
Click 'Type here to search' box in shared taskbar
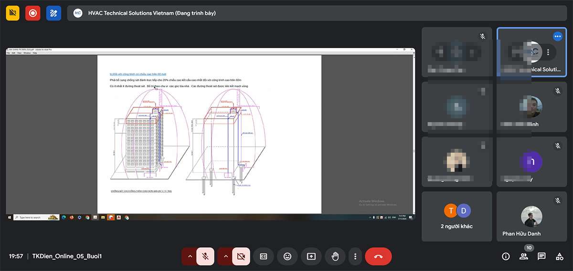click(37, 217)
